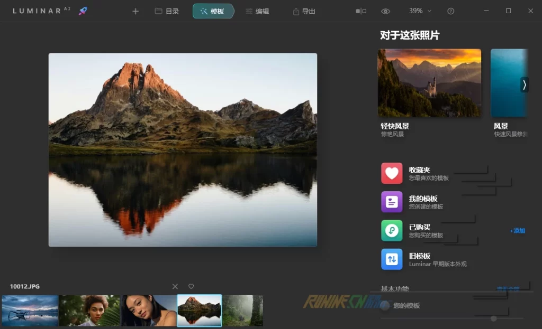
Task: Open the Favorites heart icon 收藏夹
Action: click(392, 173)
